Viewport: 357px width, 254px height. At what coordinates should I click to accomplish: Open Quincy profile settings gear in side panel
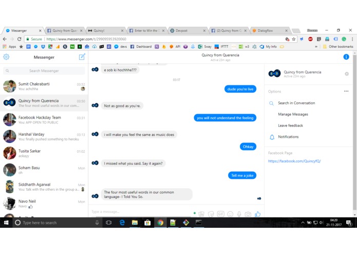point(347,74)
